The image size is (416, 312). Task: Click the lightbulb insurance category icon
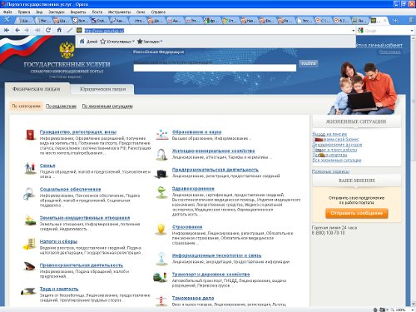pos(161,230)
